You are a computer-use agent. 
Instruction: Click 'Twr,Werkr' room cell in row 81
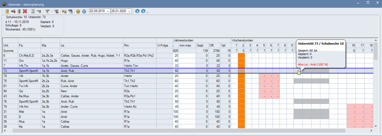click(x=140, y=86)
